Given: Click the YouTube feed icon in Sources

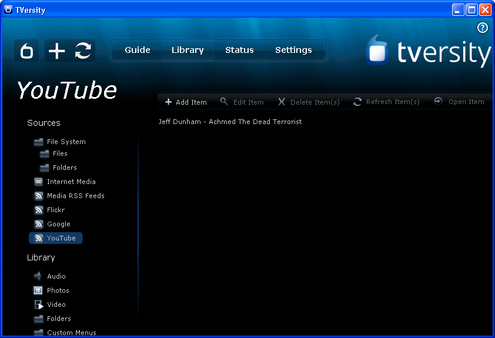Looking at the screenshot, I should pyautogui.click(x=39, y=238).
